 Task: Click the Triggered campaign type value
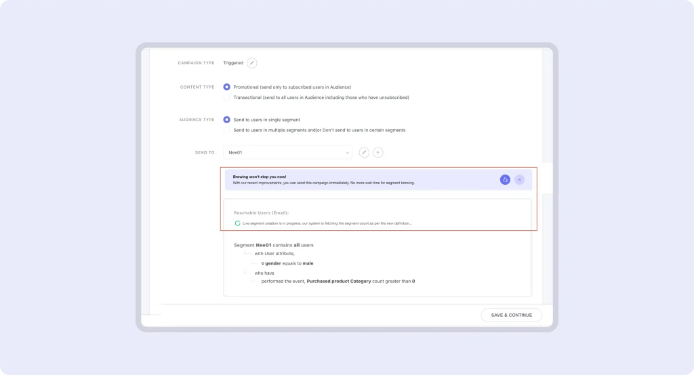click(x=233, y=63)
